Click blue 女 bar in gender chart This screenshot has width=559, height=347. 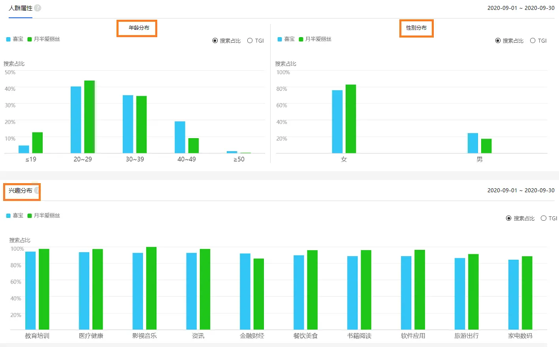[x=337, y=122]
